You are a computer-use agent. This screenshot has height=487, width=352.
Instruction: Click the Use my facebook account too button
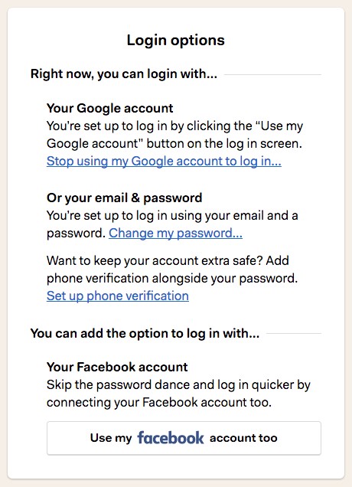(x=184, y=438)
